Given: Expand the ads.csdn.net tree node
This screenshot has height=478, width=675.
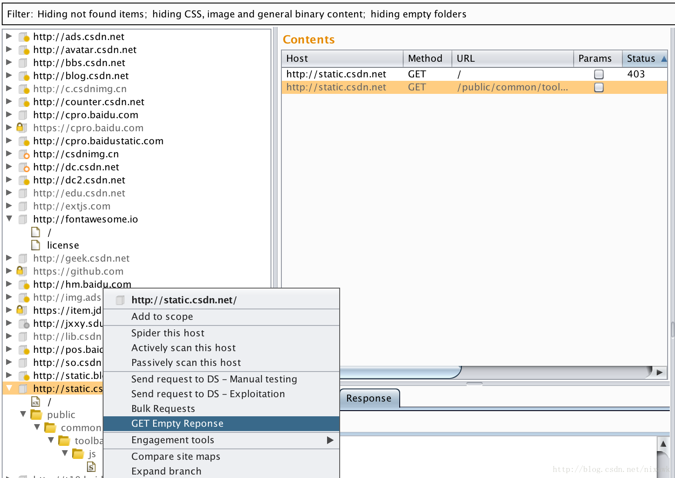Looking at the screenshot, I should point(9,36).
